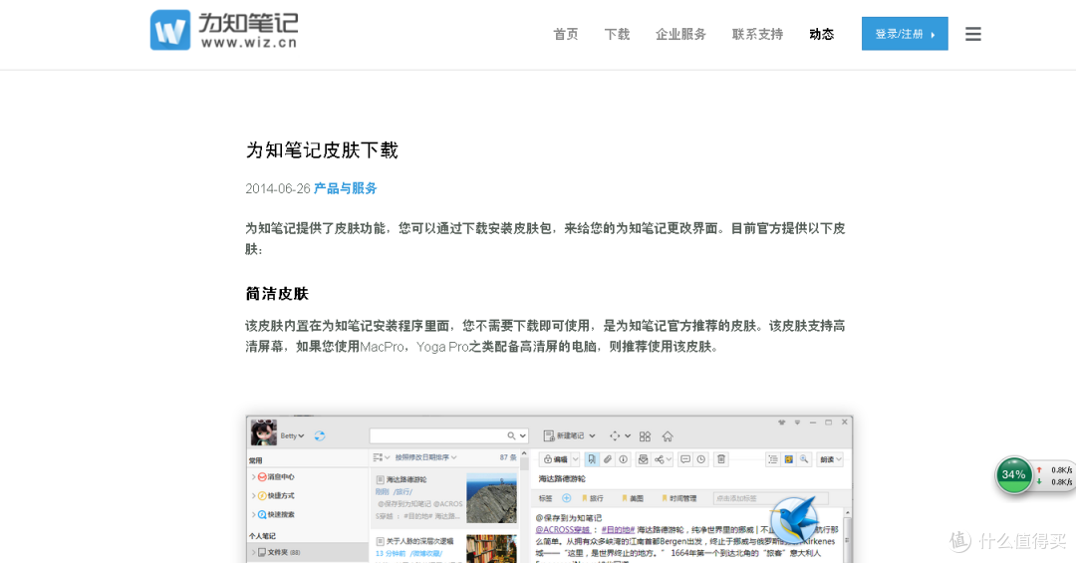Image resolution: width=1076 pixels, height=563 pixels.
Task: Open the 按照修改日期排序 sort dropdown
Action: pyautogui.click(x=426, y=457)
